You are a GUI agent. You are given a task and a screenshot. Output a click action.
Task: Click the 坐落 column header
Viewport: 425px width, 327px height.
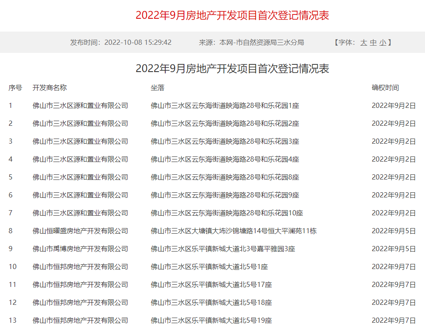157,88
